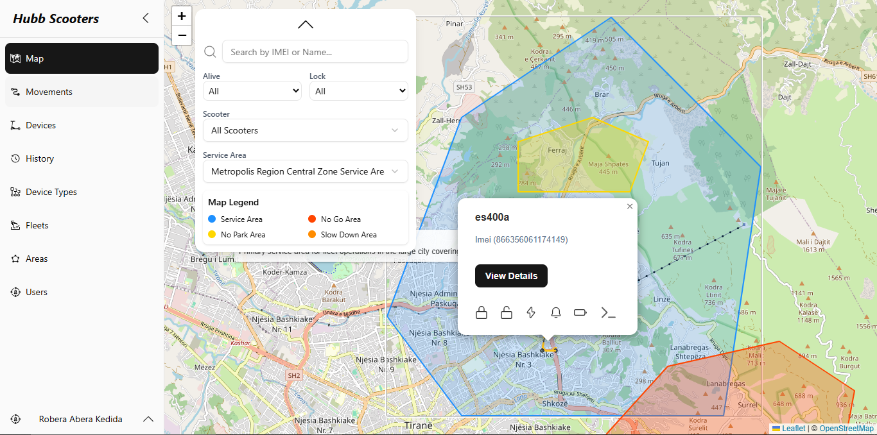Click the search magnifier icon
Viewport: 877px width, 435px height.
209,51
